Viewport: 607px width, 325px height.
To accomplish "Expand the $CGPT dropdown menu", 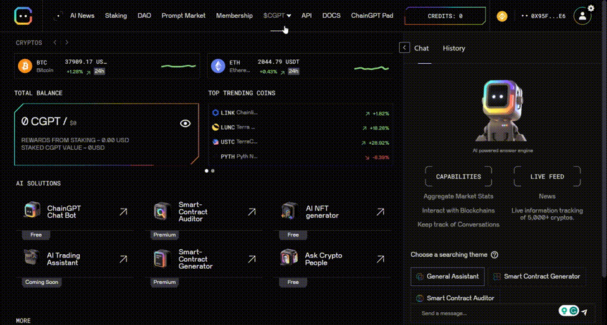I will click(x=277, y=16).
